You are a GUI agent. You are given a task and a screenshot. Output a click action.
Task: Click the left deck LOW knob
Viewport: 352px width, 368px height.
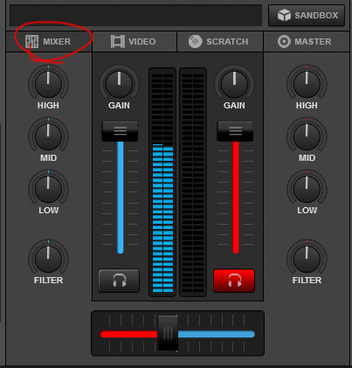[x=48, y=189]
